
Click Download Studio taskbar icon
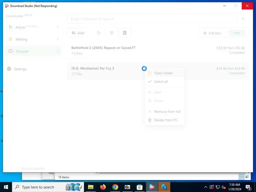[x=152, y=187]
